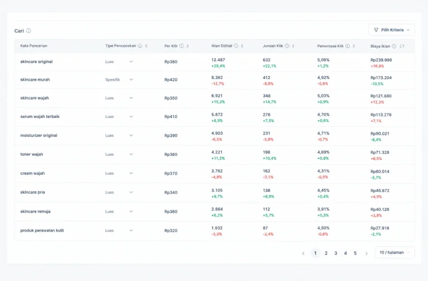Click the info icon beside Iklan Dilihat

[236, 46]
